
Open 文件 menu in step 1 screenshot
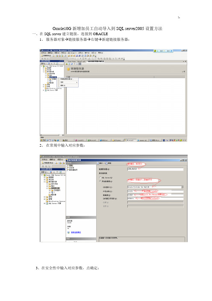(44, 53)
